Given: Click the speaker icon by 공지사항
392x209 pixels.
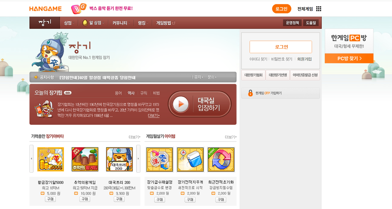Looking at the screenshot, I should [36, 77].
